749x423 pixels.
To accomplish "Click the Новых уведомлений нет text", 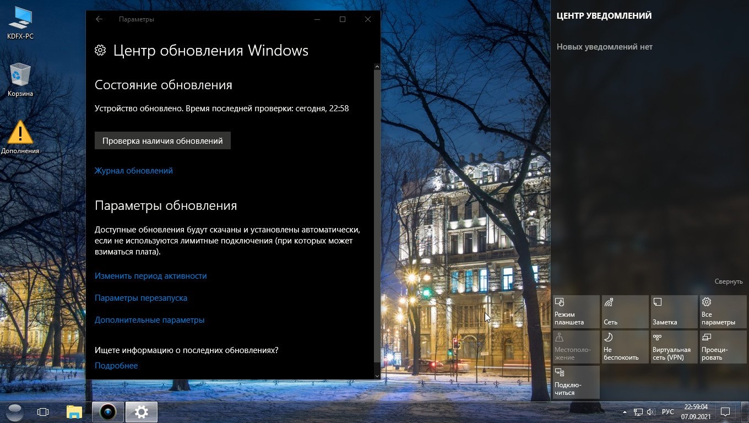I will (x=605, y=47).
